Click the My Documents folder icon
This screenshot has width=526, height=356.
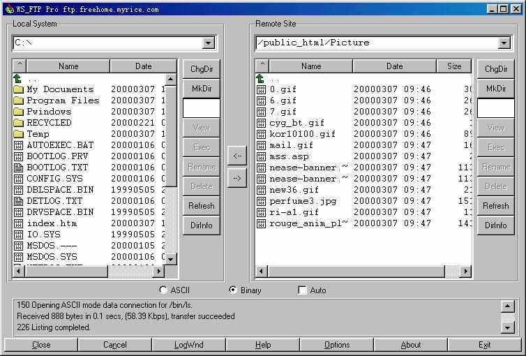coord(19,89)
